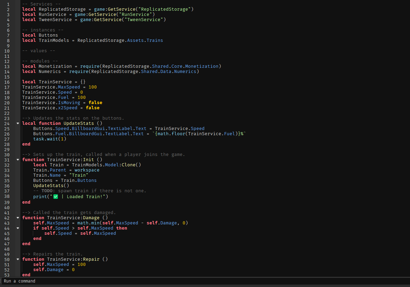
Task: Collapse the TrainService:Init function
Action: (x=18, y=160)
